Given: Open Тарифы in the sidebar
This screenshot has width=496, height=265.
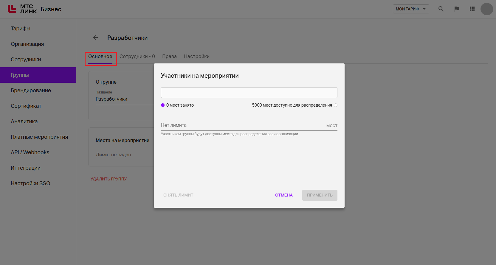Looking at the screenshot, I should pos(21,29).
